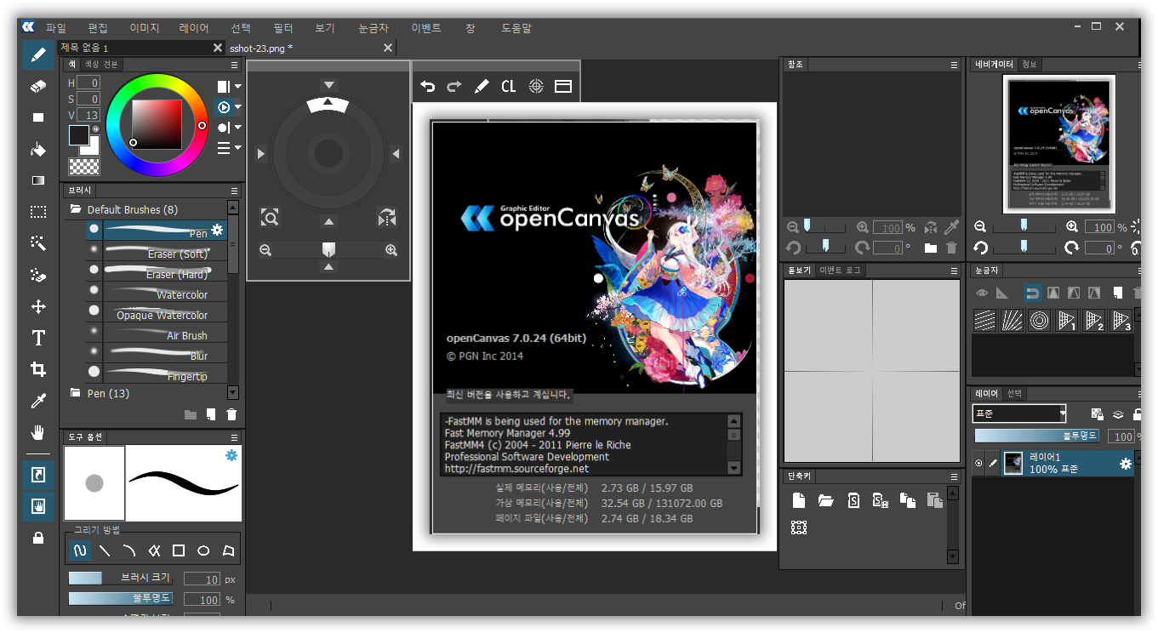Open the 레이어 menu in menu bar

(194, 28)
